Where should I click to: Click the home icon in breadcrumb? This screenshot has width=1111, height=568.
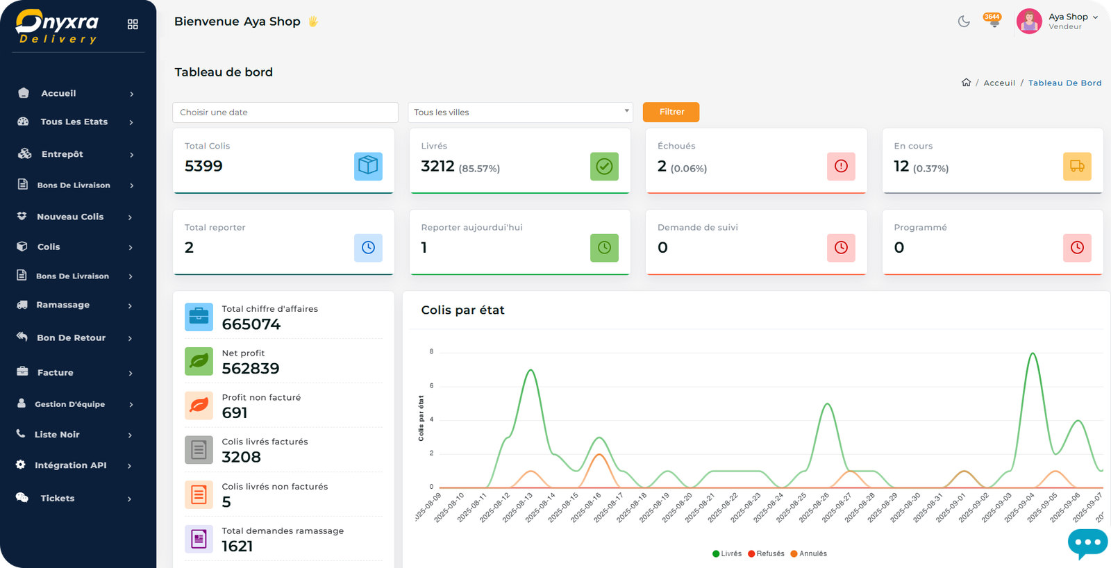click(x=966, y=83)
